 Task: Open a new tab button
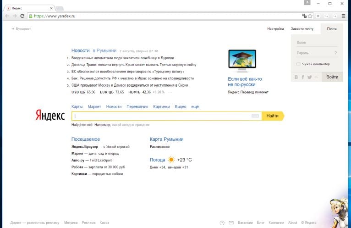pyautogui.click(x=60, y=8)
